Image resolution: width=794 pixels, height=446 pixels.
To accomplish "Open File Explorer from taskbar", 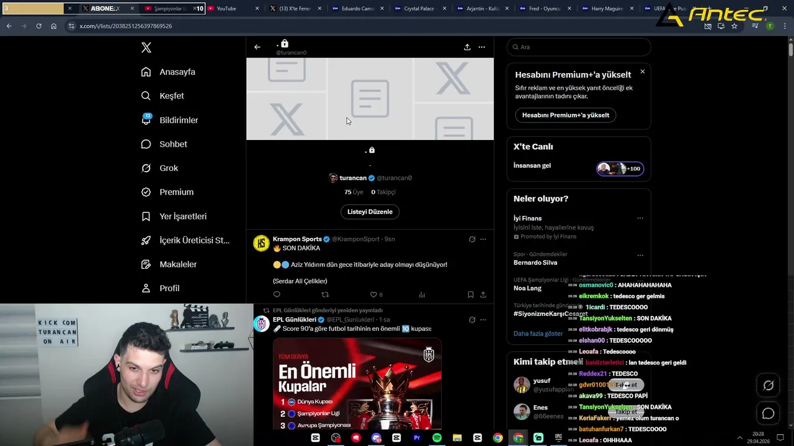I will point(457,438).
